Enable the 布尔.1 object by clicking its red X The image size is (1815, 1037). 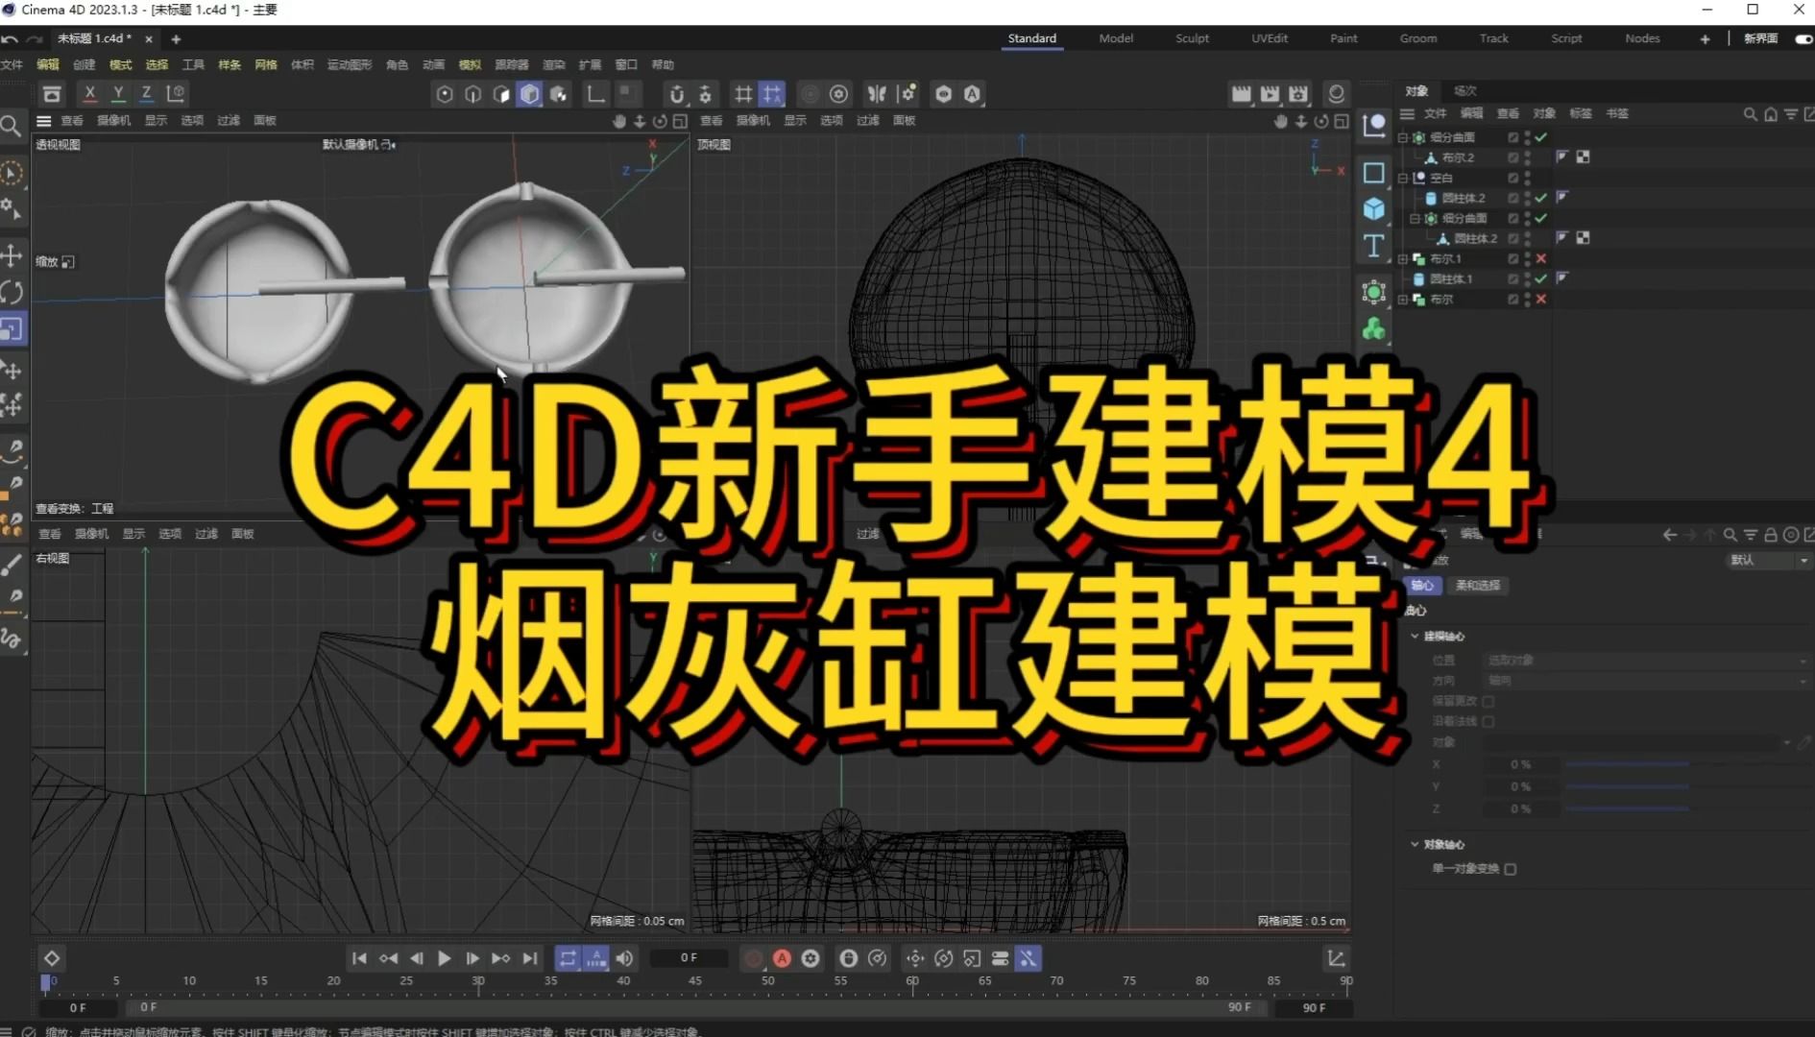coord(1541,258)
